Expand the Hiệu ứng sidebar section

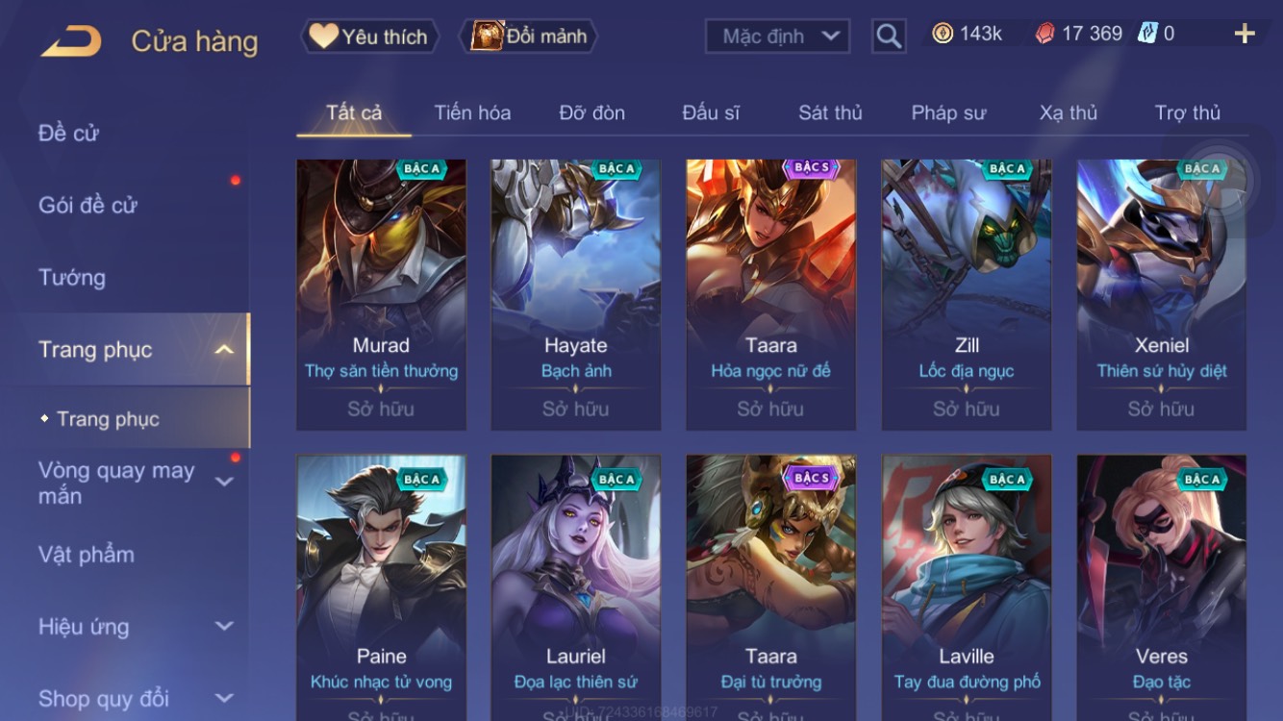pyautogui.click(x=224, y=626)
